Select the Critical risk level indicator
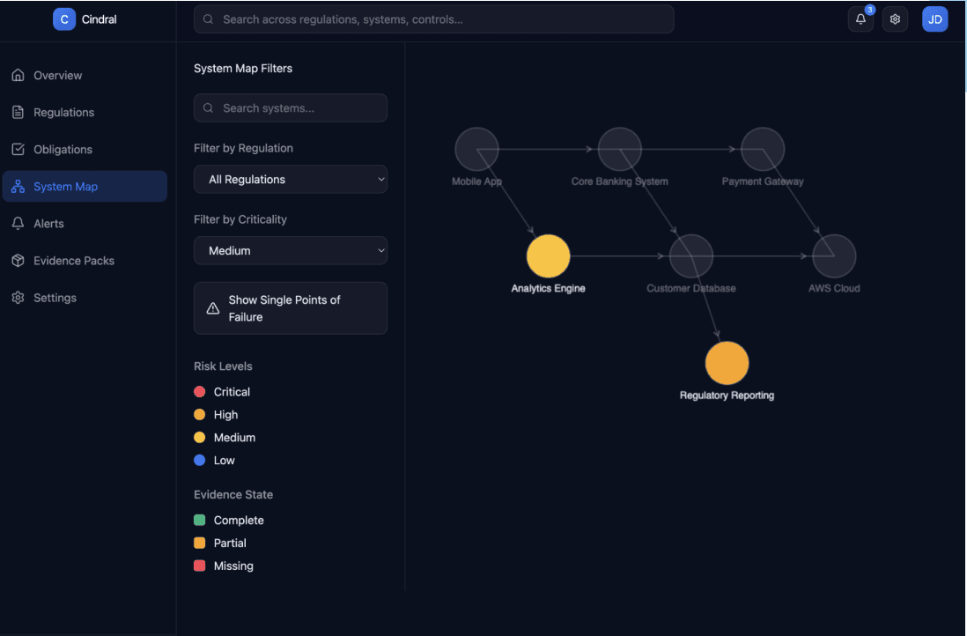 (x=201, y=391)
